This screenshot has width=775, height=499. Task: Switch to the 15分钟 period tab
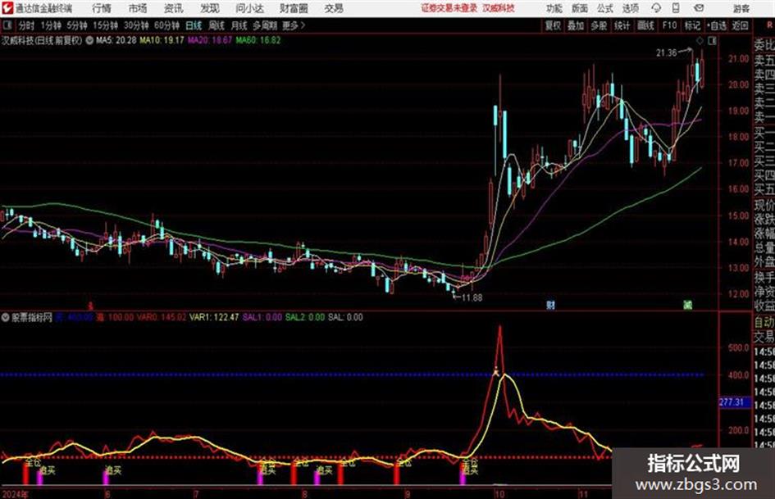[105, 25]
